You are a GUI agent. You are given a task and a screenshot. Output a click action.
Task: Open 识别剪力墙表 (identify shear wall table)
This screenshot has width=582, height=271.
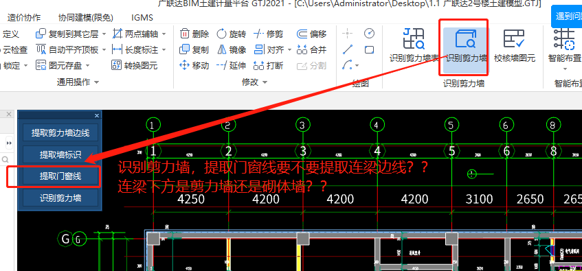pyautogui.click(x=414, y=45)
